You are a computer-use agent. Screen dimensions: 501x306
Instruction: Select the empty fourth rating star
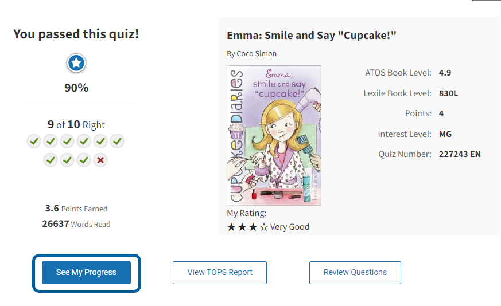(264, 227)
